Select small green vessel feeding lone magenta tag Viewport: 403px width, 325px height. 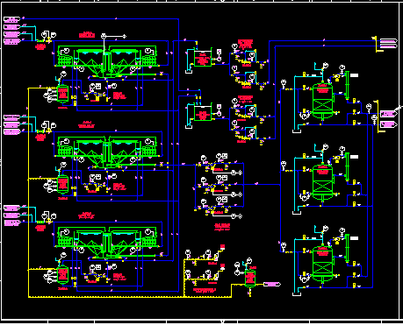pos(250,279)
